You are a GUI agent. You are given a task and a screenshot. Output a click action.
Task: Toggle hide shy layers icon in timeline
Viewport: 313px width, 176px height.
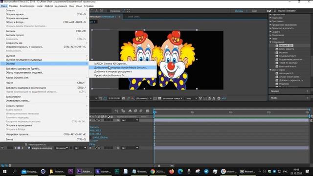click(130, 111)
